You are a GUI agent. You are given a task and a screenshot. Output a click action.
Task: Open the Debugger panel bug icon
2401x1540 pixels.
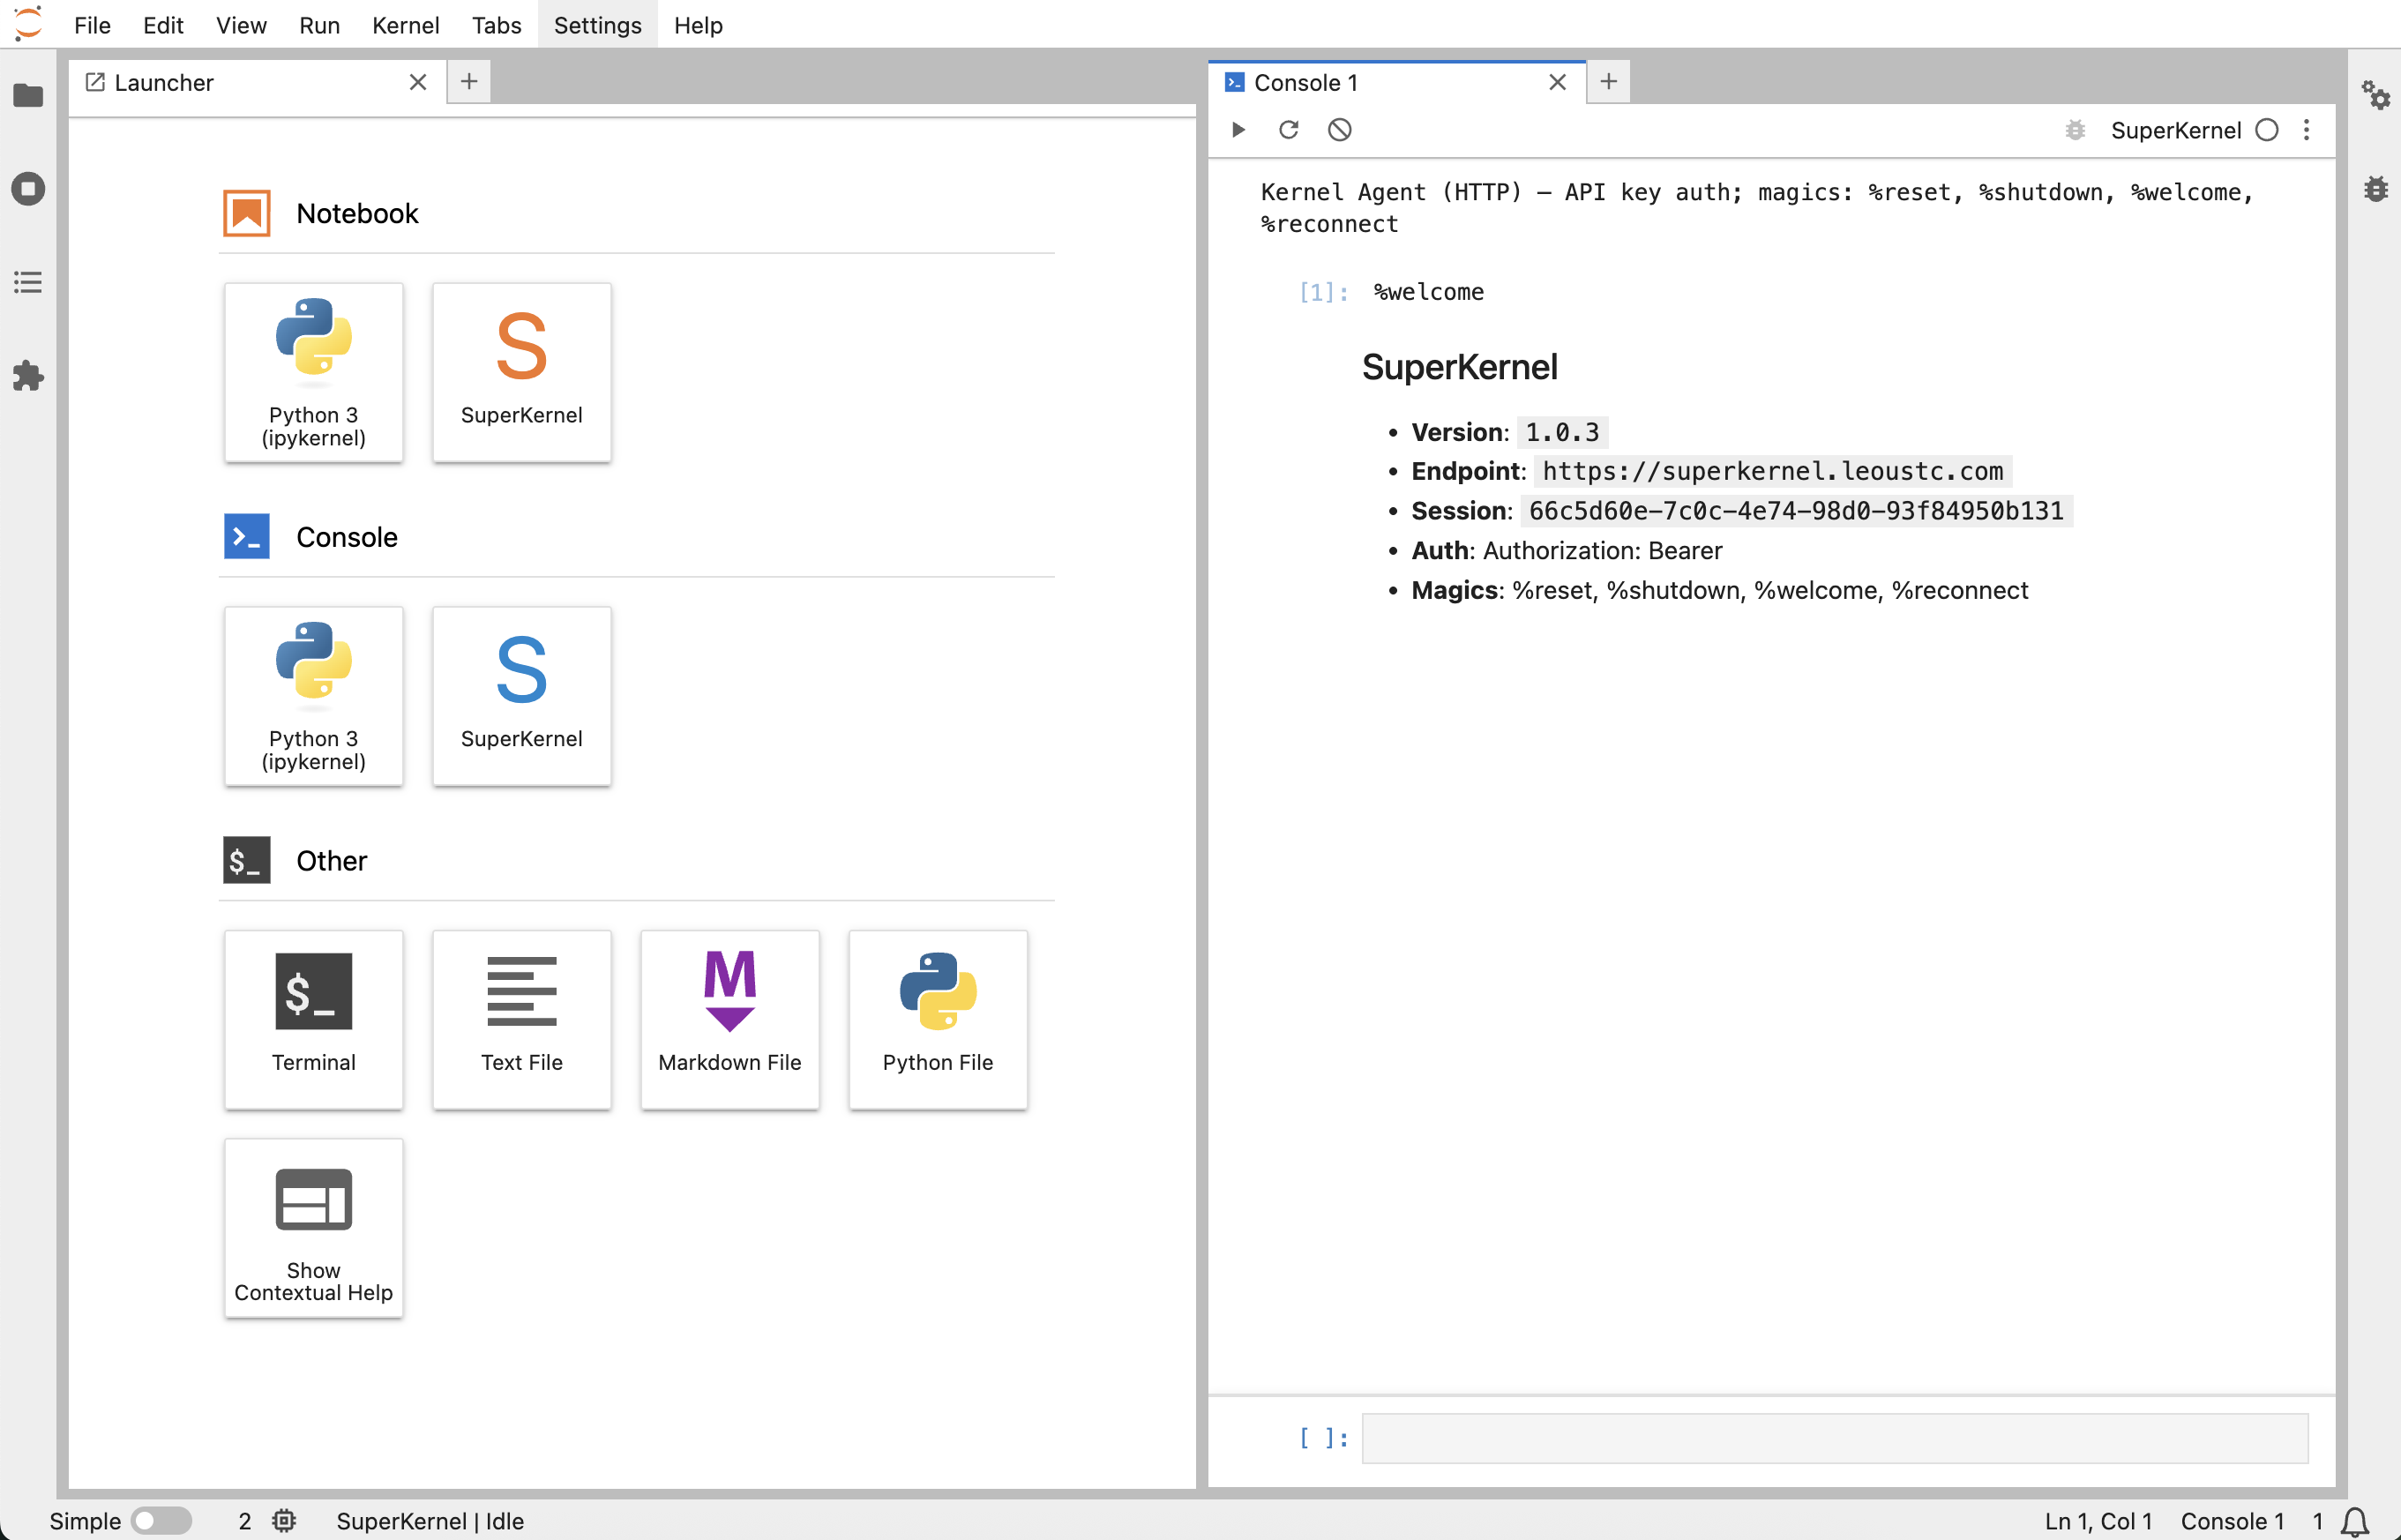(2375, 189)
